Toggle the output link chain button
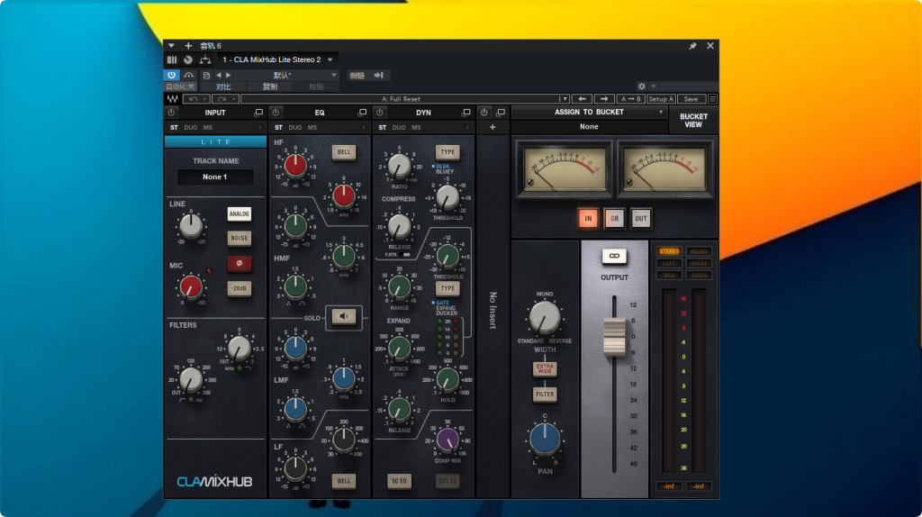922x517 pixels. [614, 256]
